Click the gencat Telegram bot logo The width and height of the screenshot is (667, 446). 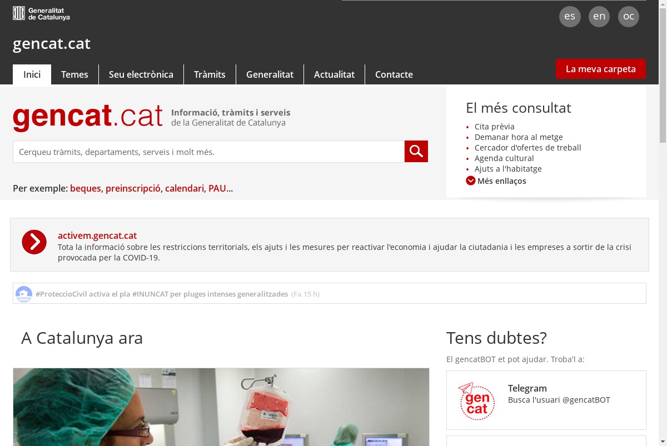pyautogui.click(x=476, y=400)
